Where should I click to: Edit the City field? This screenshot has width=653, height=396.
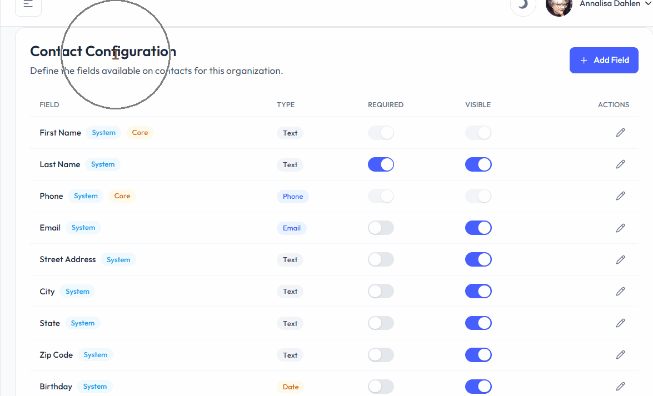pos(620,291)
